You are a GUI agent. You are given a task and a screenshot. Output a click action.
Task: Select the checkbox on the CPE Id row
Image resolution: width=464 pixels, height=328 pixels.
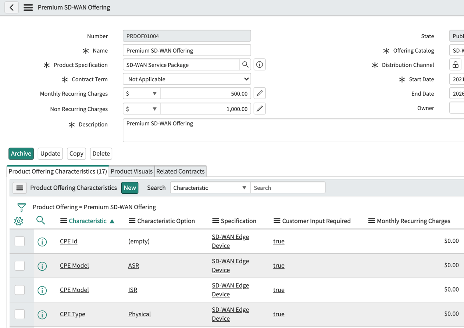[x=19, y=242]
